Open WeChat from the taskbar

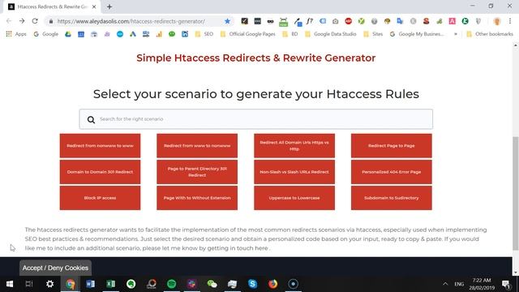coord(212,284)
